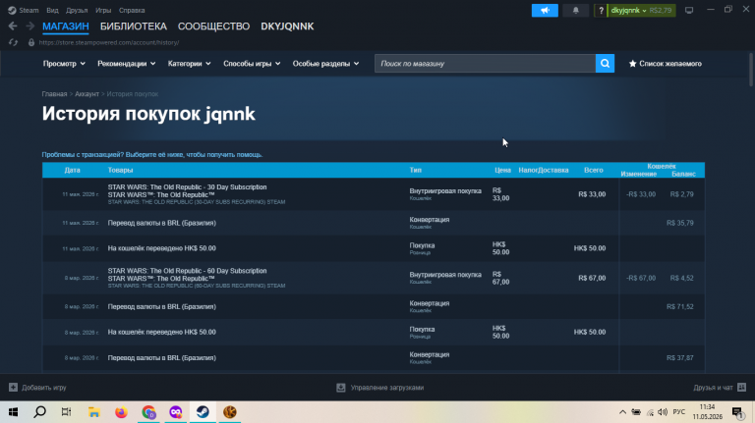Click the volume speaker tray icon
The height and width of the screenshot is (423, 755).
tap(663, 412)
